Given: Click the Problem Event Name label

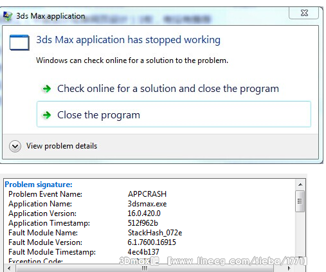Looking at the screenshot, I should (x=45, y=194).
